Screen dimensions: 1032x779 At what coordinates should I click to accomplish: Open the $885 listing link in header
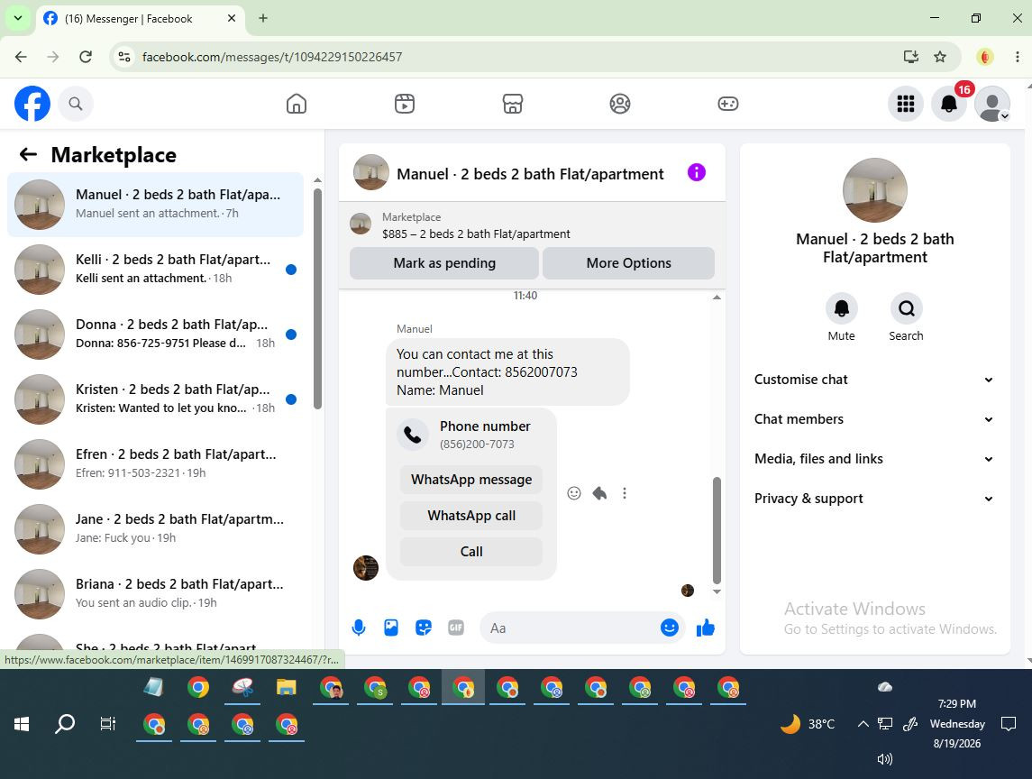(x=476, y=234)
